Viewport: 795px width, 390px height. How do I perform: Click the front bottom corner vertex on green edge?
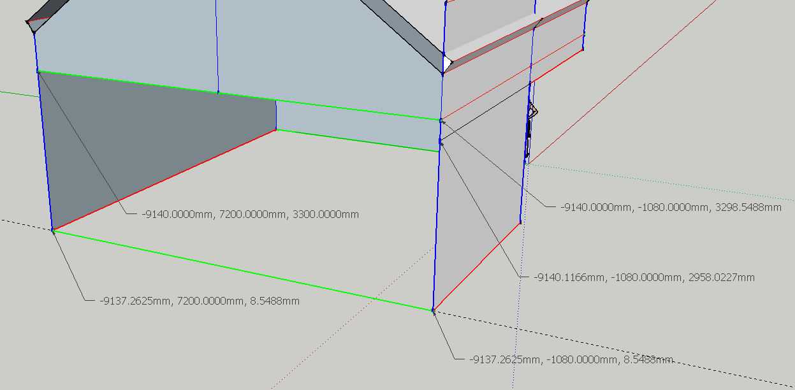(433, 310)
